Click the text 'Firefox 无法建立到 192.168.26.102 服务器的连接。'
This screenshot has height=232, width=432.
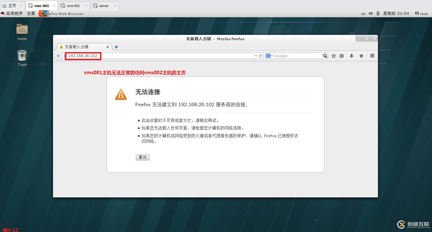click(x=192, y=105)
